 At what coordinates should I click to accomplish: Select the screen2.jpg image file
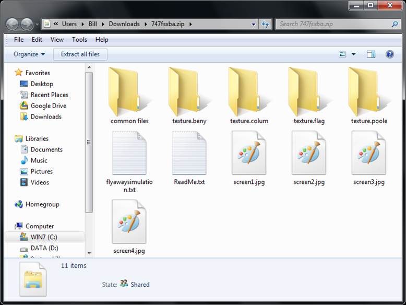308,153
